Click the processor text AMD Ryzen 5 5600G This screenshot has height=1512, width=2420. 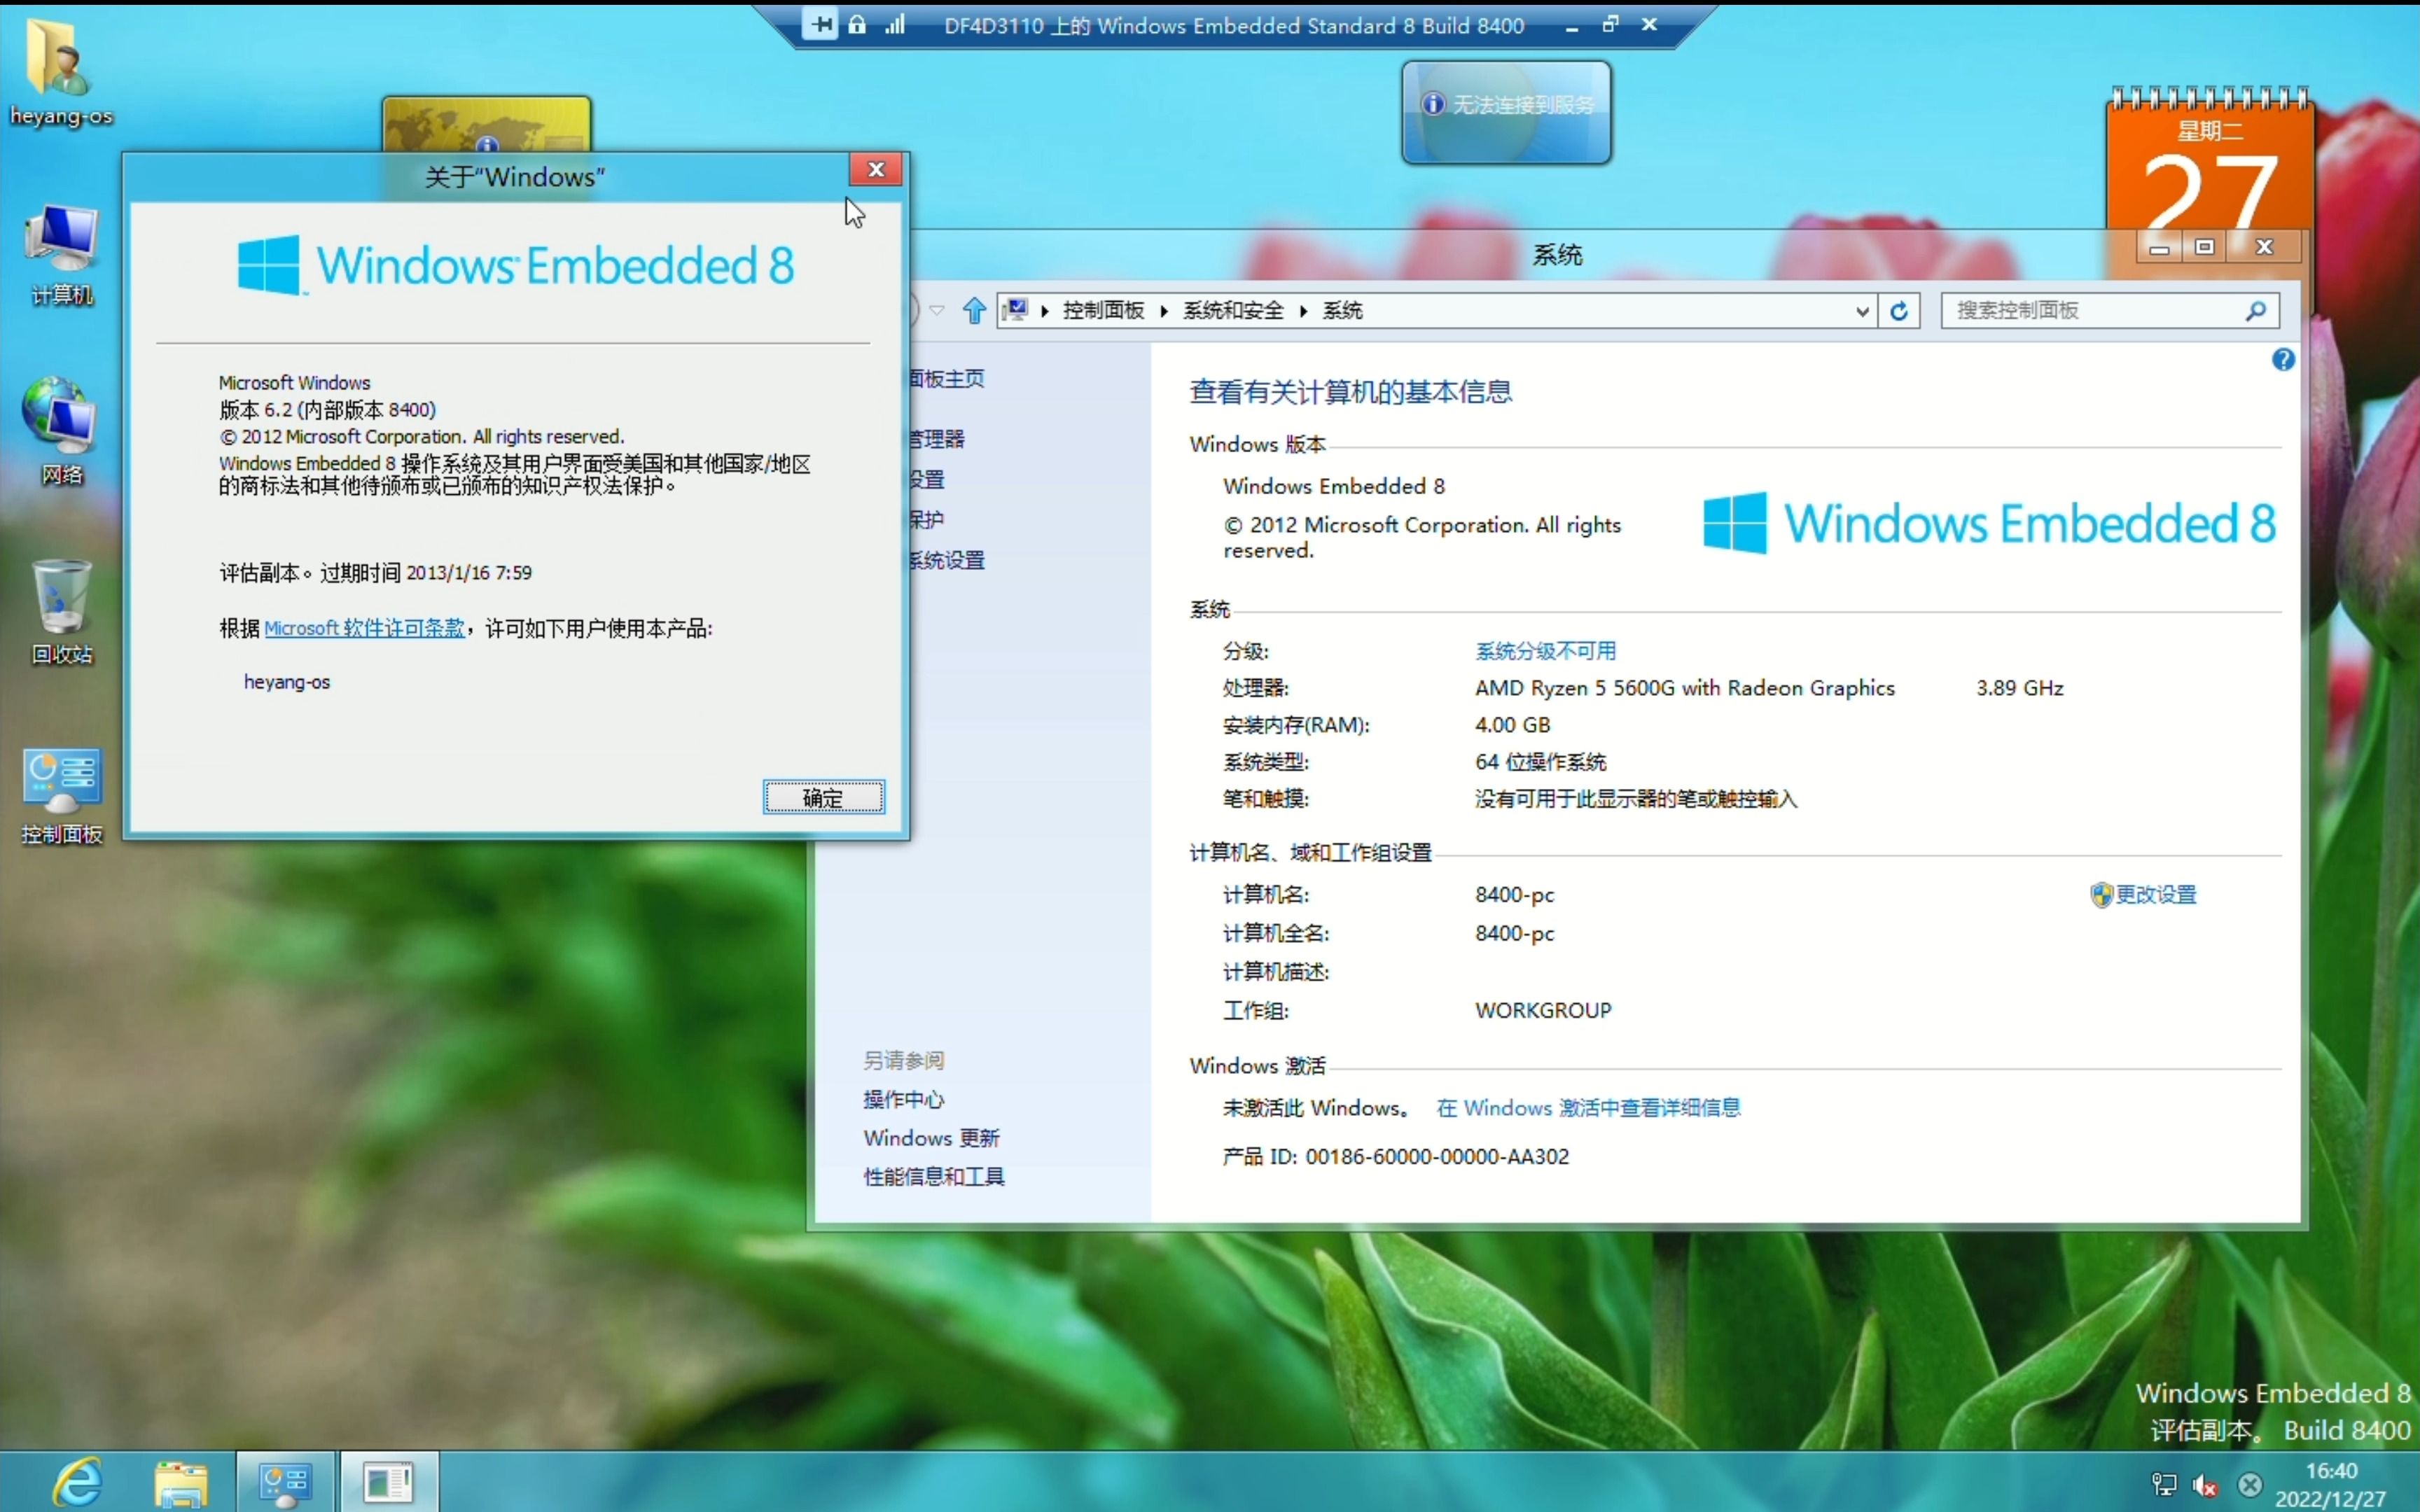1684,688
